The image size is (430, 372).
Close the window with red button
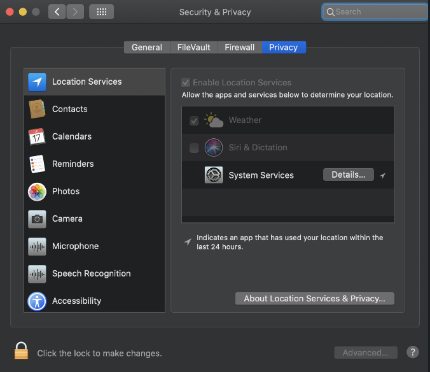[10, 12]
